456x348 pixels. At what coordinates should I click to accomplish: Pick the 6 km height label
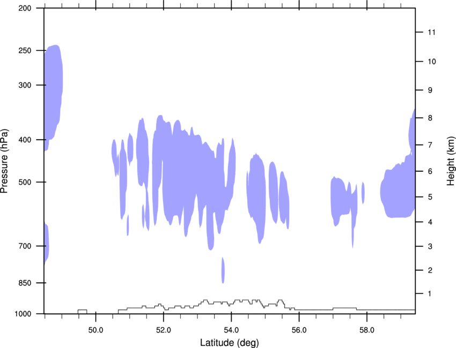pos(430,171)
